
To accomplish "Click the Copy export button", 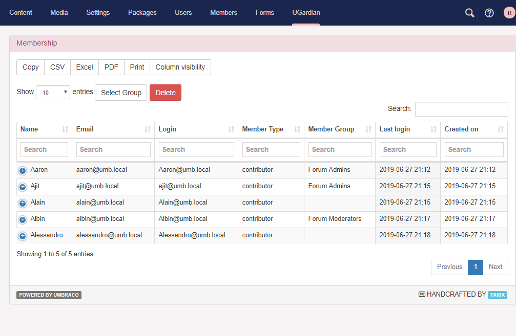I will point(31,68).
